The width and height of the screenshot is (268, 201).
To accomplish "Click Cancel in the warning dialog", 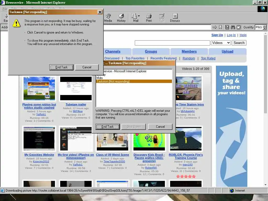I will pyautogui.click(x=87, y=67).
